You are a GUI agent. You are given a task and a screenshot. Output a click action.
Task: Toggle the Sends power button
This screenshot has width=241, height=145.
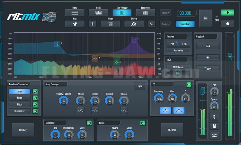coord(143,123)
